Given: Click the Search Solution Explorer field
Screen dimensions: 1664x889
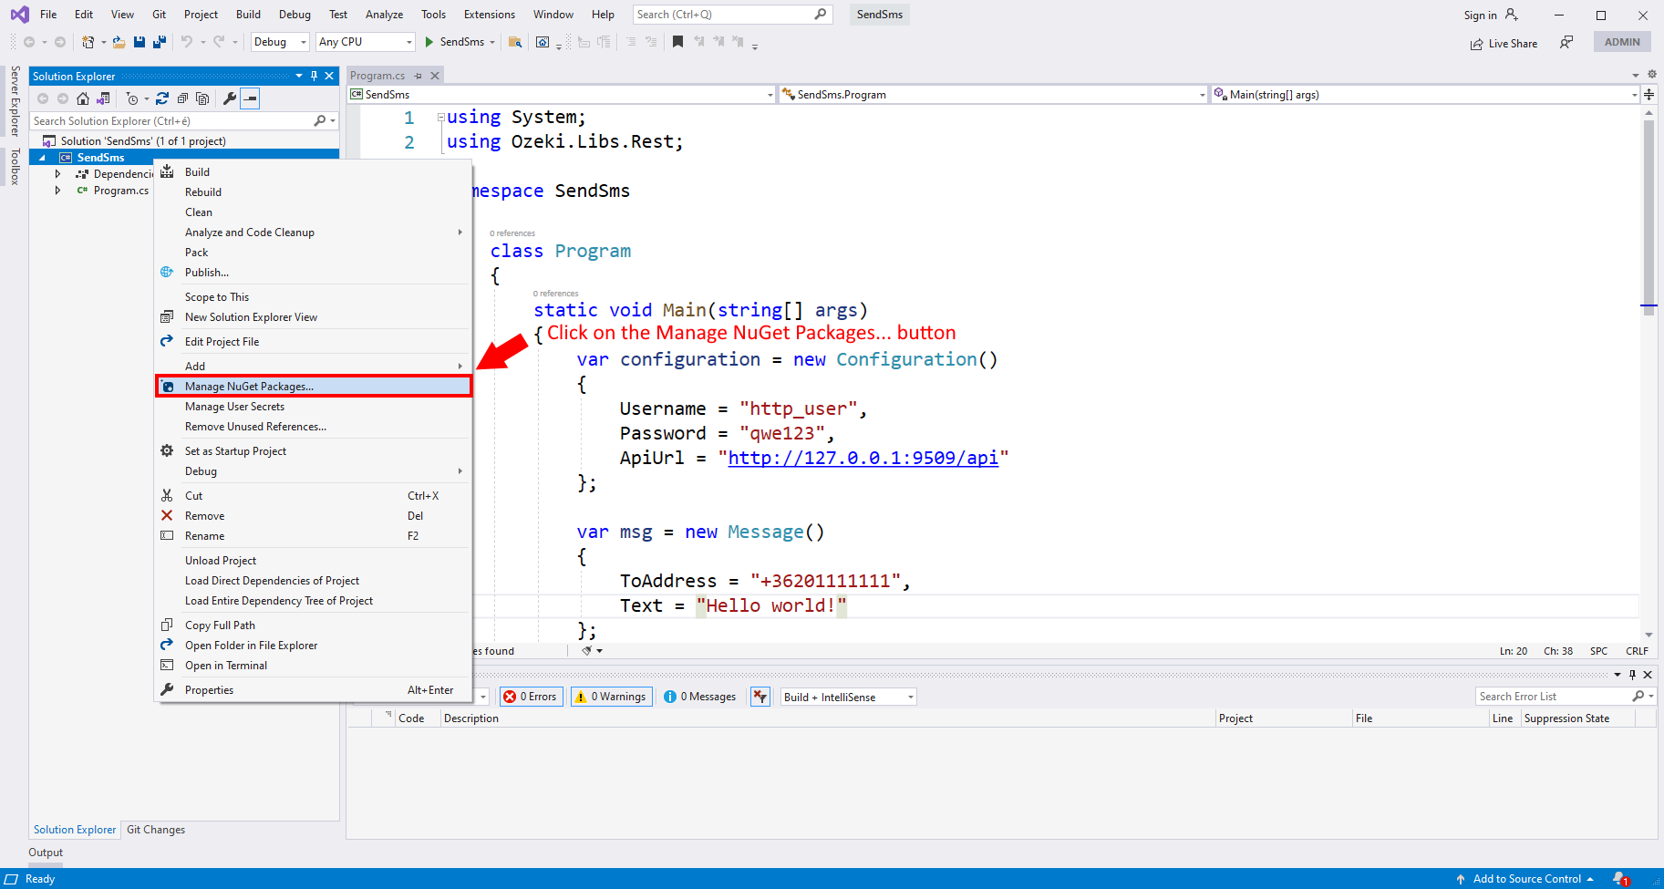Looking at the screenshot, I should click(184, 121).
